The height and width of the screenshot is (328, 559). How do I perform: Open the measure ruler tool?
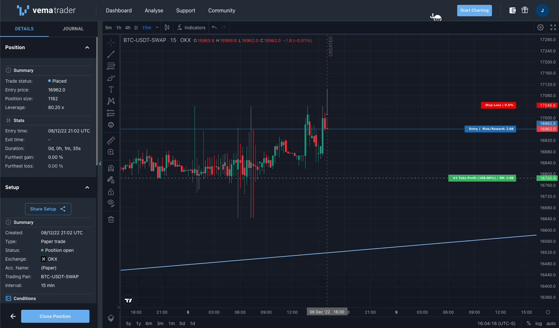coord(111,140)
